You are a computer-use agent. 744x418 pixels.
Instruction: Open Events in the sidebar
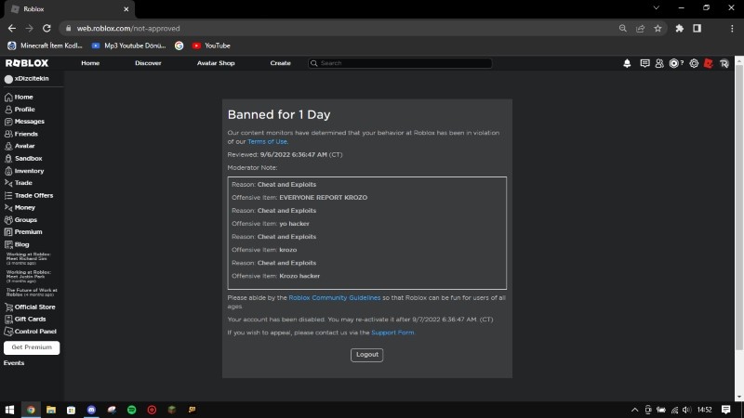pyautogui.click(x=14, y=363)
